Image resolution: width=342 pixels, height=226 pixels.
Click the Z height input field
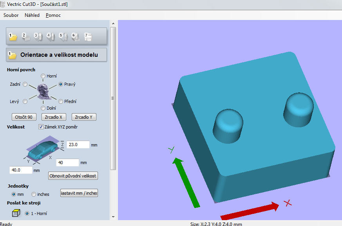(78, 145)
